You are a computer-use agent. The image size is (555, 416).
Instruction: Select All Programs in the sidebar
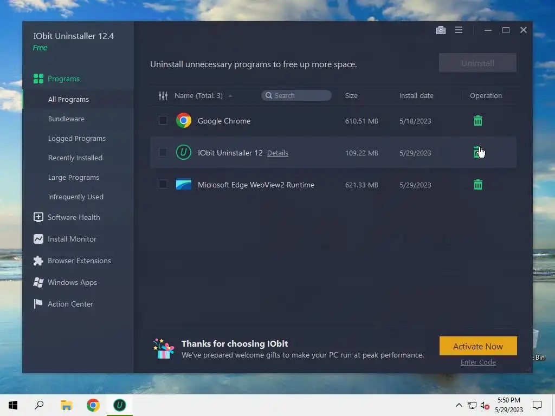[69, 100]
